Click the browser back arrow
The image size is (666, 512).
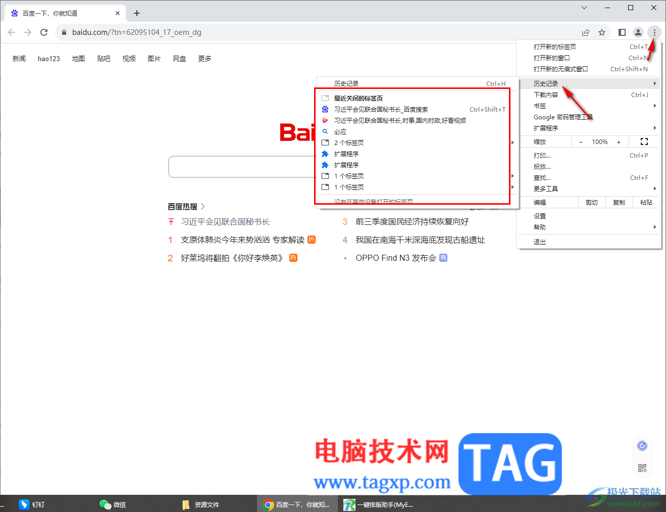click(x=11, y=32)
